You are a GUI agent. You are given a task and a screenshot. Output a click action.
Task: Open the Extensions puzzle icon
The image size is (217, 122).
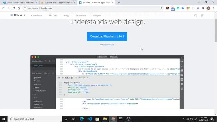point(203,8)
